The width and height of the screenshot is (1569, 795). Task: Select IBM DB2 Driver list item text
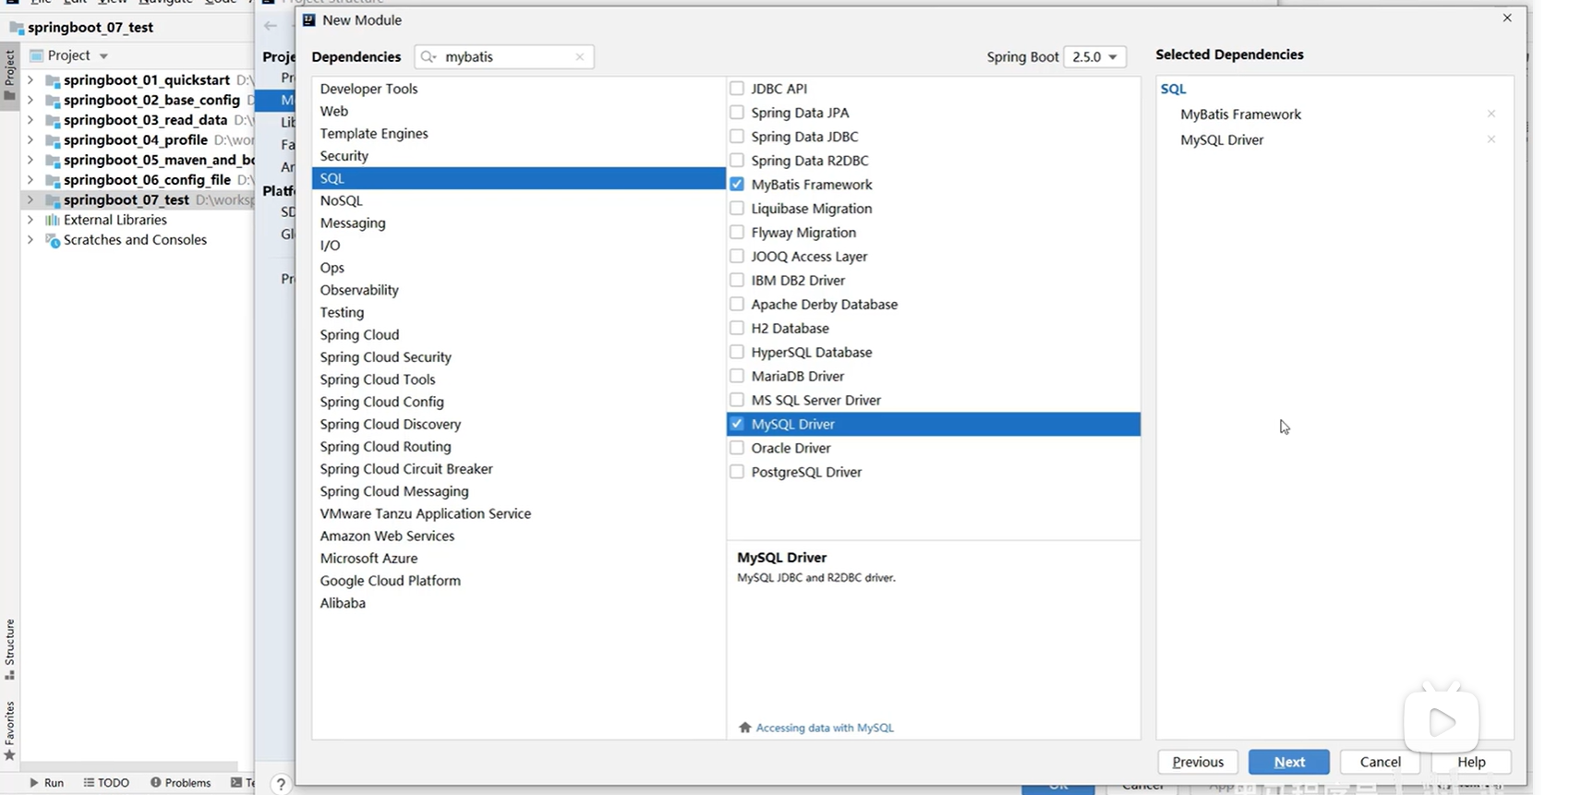tap(798, 281)
